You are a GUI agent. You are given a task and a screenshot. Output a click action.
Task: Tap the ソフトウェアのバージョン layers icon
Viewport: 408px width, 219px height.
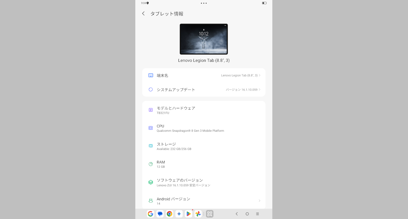click(150, 182)
